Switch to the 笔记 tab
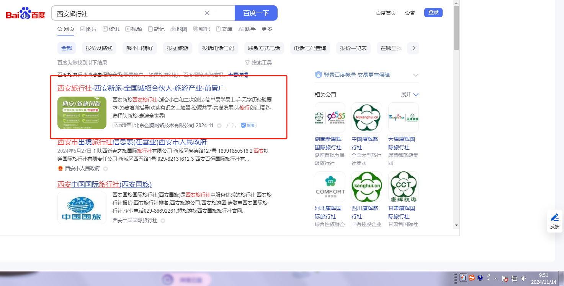 click(156, 29)
